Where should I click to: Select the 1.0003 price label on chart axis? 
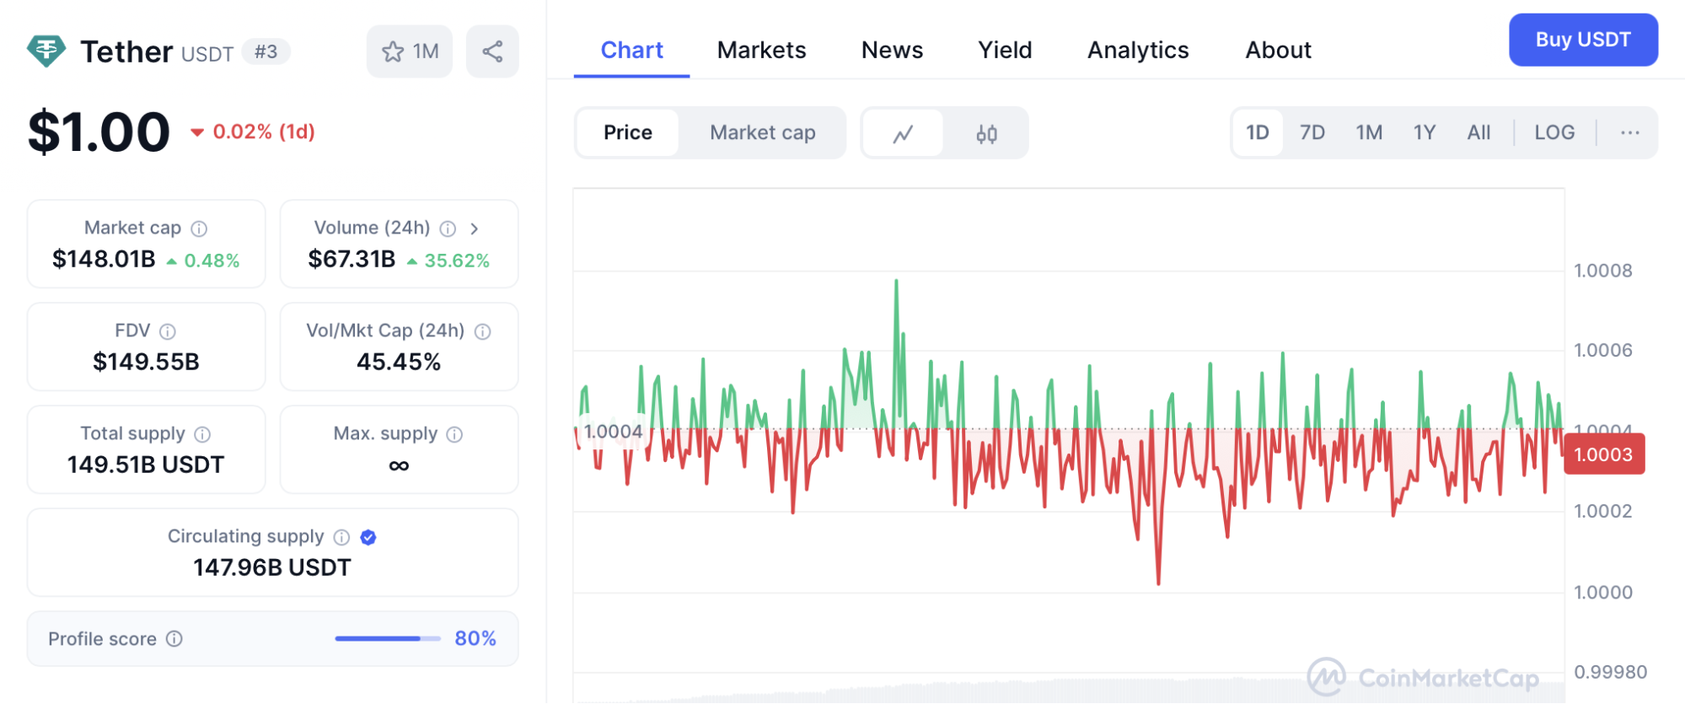pyautogui.click(x=1603, y=454)
